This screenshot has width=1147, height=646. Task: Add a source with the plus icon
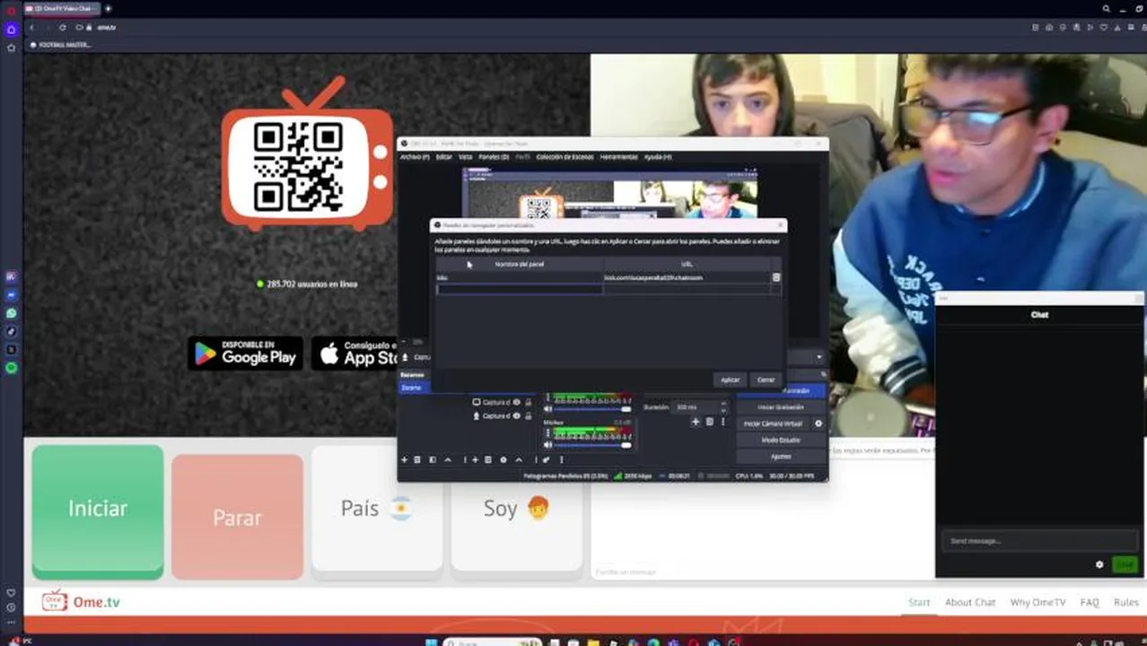tap(475, 459)
